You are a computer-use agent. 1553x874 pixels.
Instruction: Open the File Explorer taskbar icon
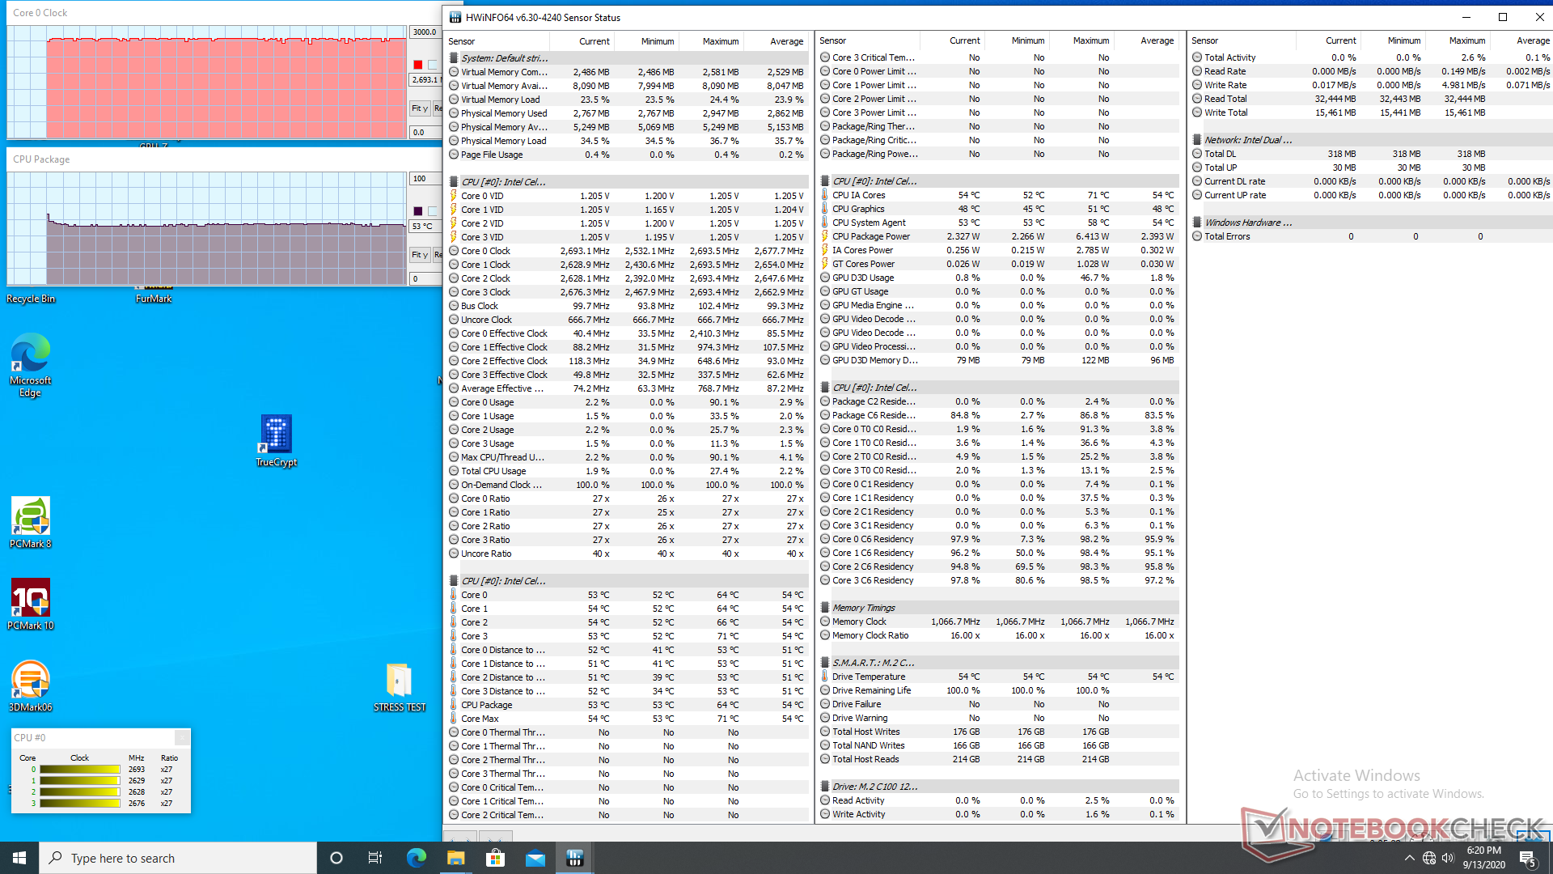[x=455, y=858]
